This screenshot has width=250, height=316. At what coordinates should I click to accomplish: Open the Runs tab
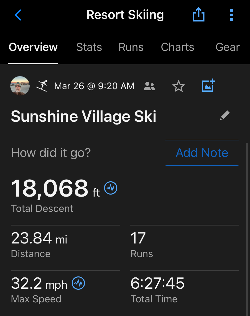point(131,47)
